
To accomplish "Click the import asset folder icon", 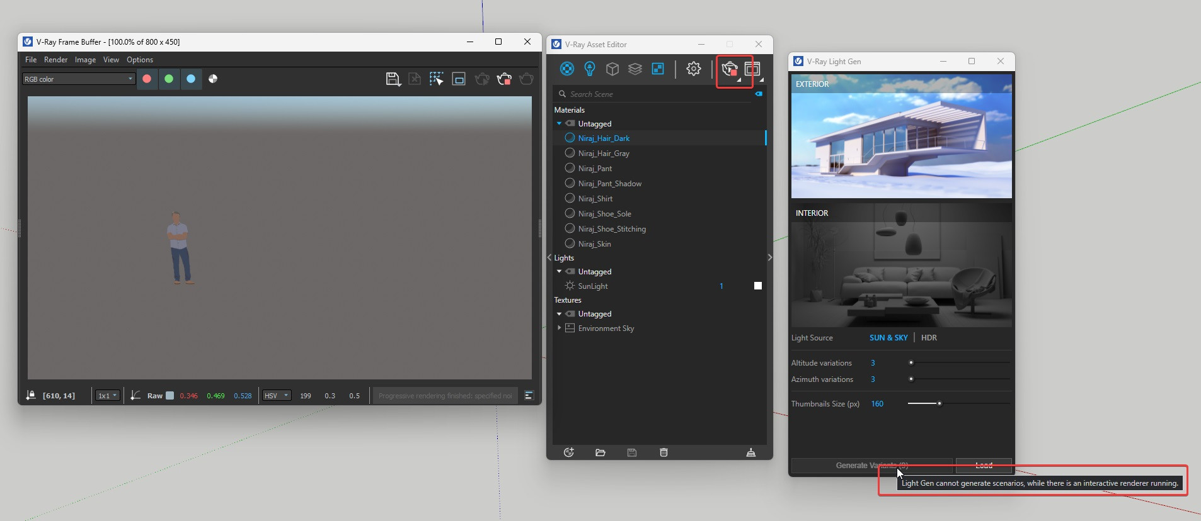I will coord(600,452).
